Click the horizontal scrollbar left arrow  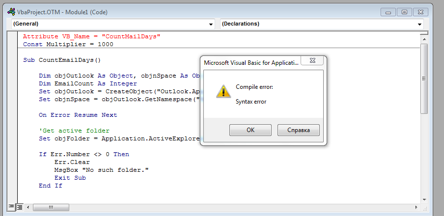[28, 208]
